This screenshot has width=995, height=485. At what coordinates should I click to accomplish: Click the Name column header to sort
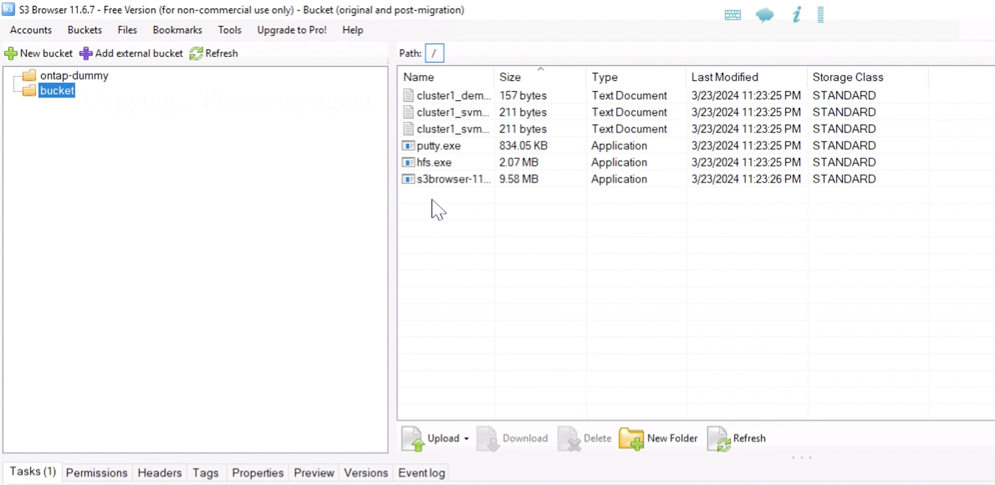(419, 77)
